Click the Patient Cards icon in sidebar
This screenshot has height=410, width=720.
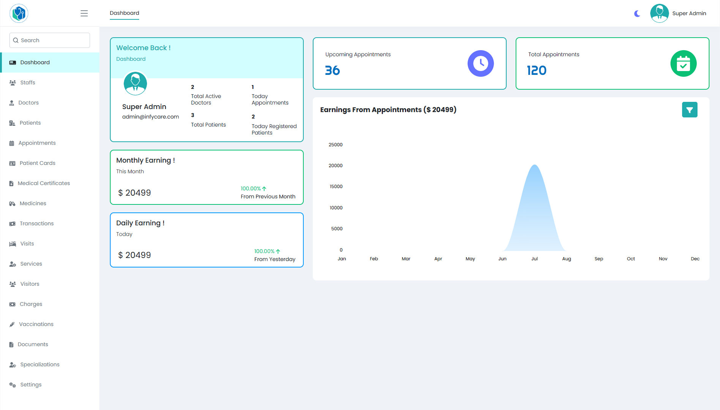point(12,163)
